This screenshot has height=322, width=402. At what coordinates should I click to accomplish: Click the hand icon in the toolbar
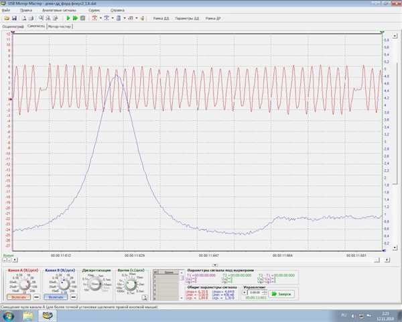[143, 18]
